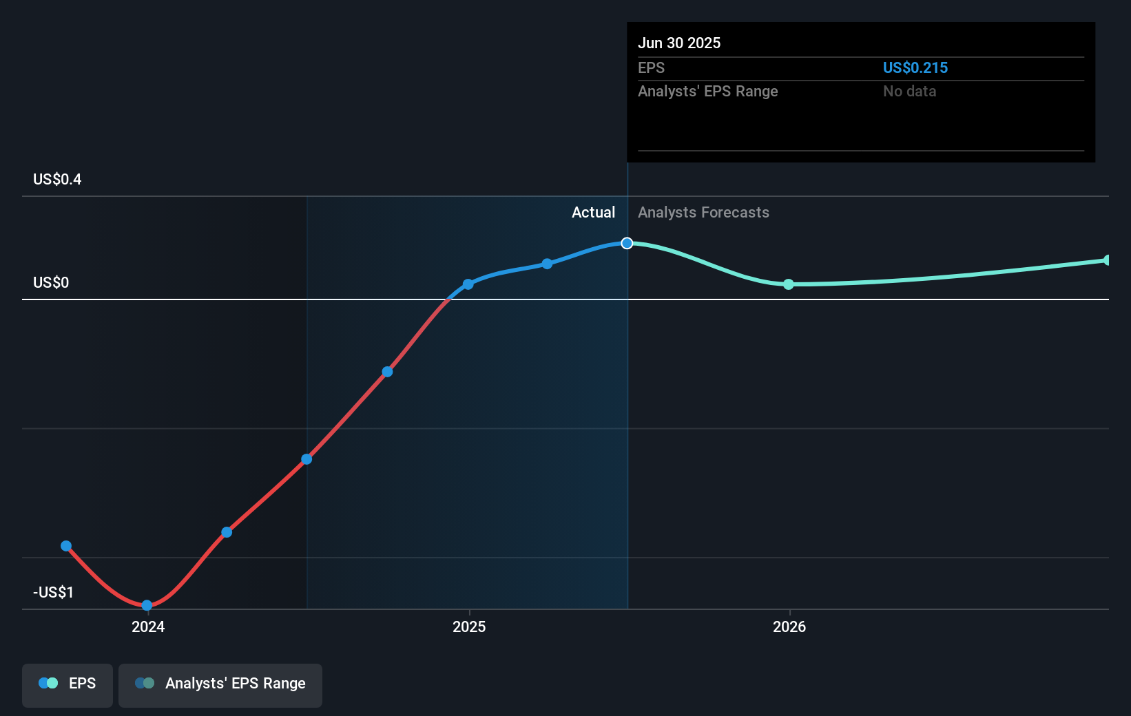1131x716 pixels.
Task: Toggle the EPS series in the legend
Action: click(x=67, y=684)
